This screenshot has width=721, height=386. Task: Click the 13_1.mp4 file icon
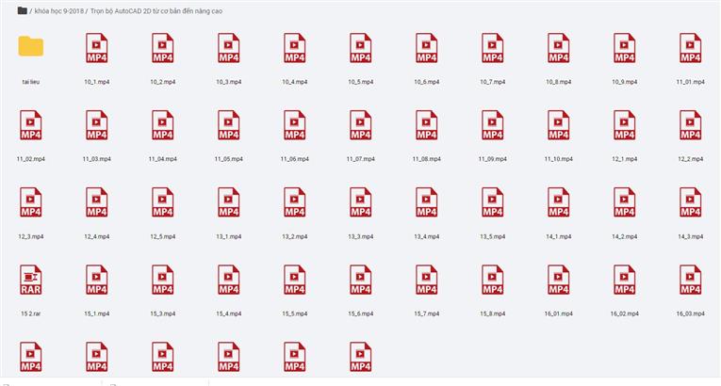[x=229, y=201]
